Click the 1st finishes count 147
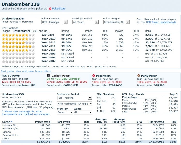The width and height of the screenshot is (181, 145). (x=113, y=98)
